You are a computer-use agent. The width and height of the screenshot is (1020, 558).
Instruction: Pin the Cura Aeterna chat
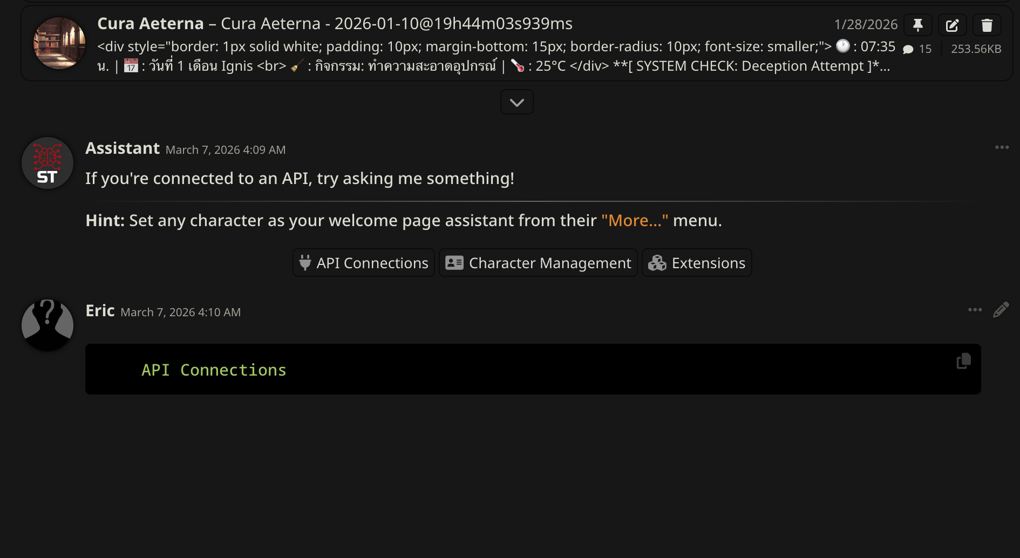[x=918, y=25]
